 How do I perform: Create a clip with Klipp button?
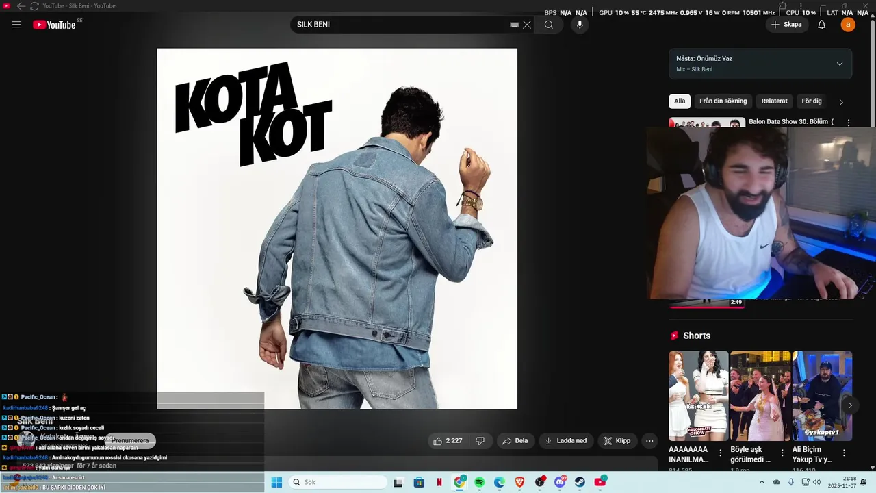pyautogui.click(x=617, y=441)
